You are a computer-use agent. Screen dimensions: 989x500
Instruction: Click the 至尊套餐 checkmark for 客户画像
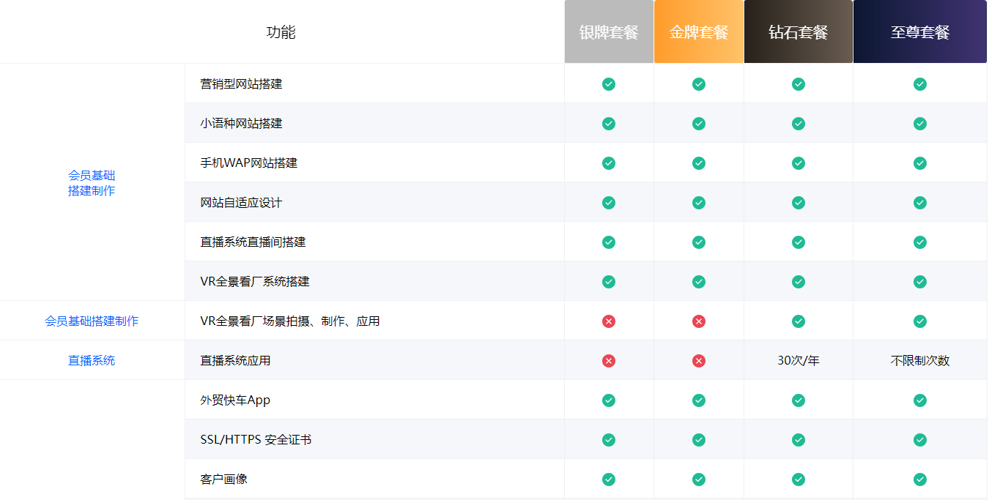[920, 480]
